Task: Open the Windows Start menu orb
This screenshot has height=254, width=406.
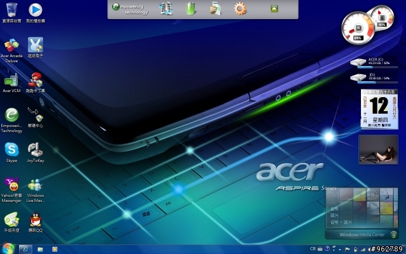Action: [8, 249]
